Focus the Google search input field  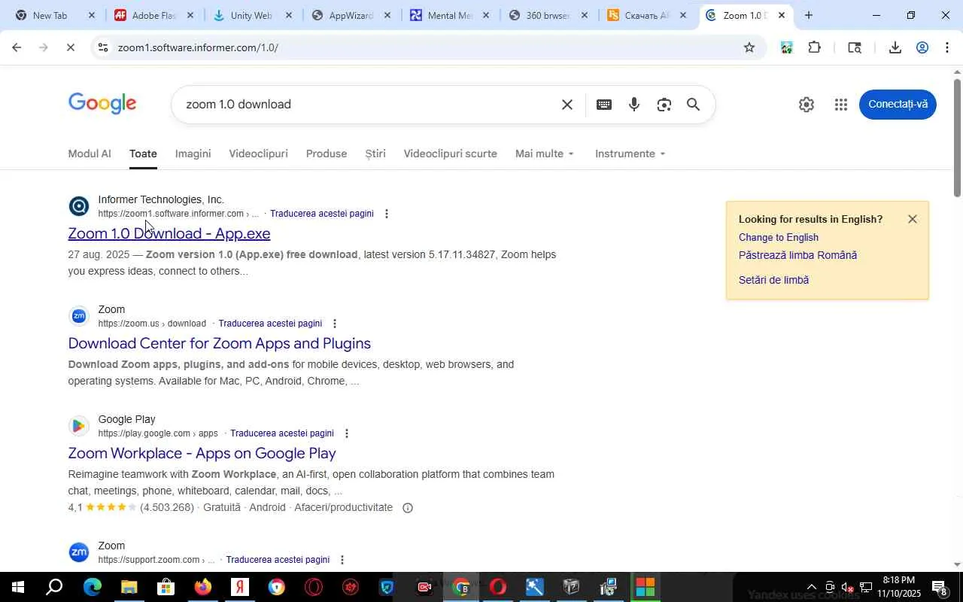tap(369, 105)
